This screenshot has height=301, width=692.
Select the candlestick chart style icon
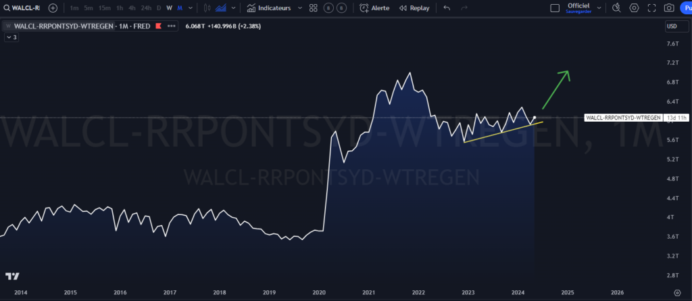click(x=207, y=8)
